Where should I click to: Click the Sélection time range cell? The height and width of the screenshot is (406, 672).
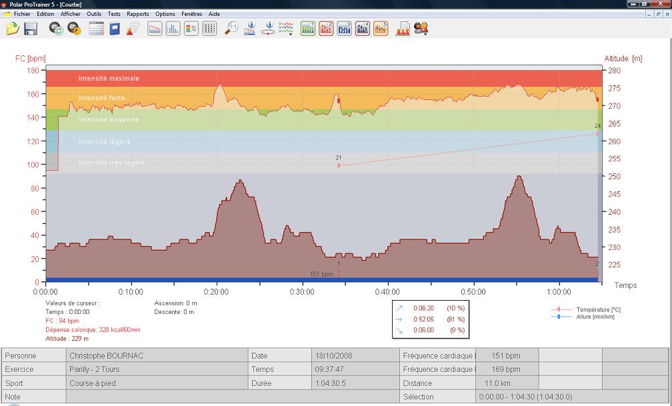pos(572,397)
